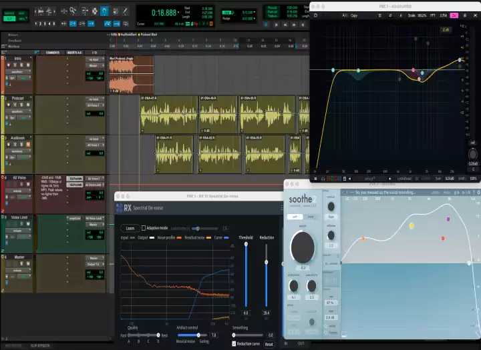481x350 pixels.
Task: Open the CLIP EFFECTS tab at bottom
Action: (40, 346)
